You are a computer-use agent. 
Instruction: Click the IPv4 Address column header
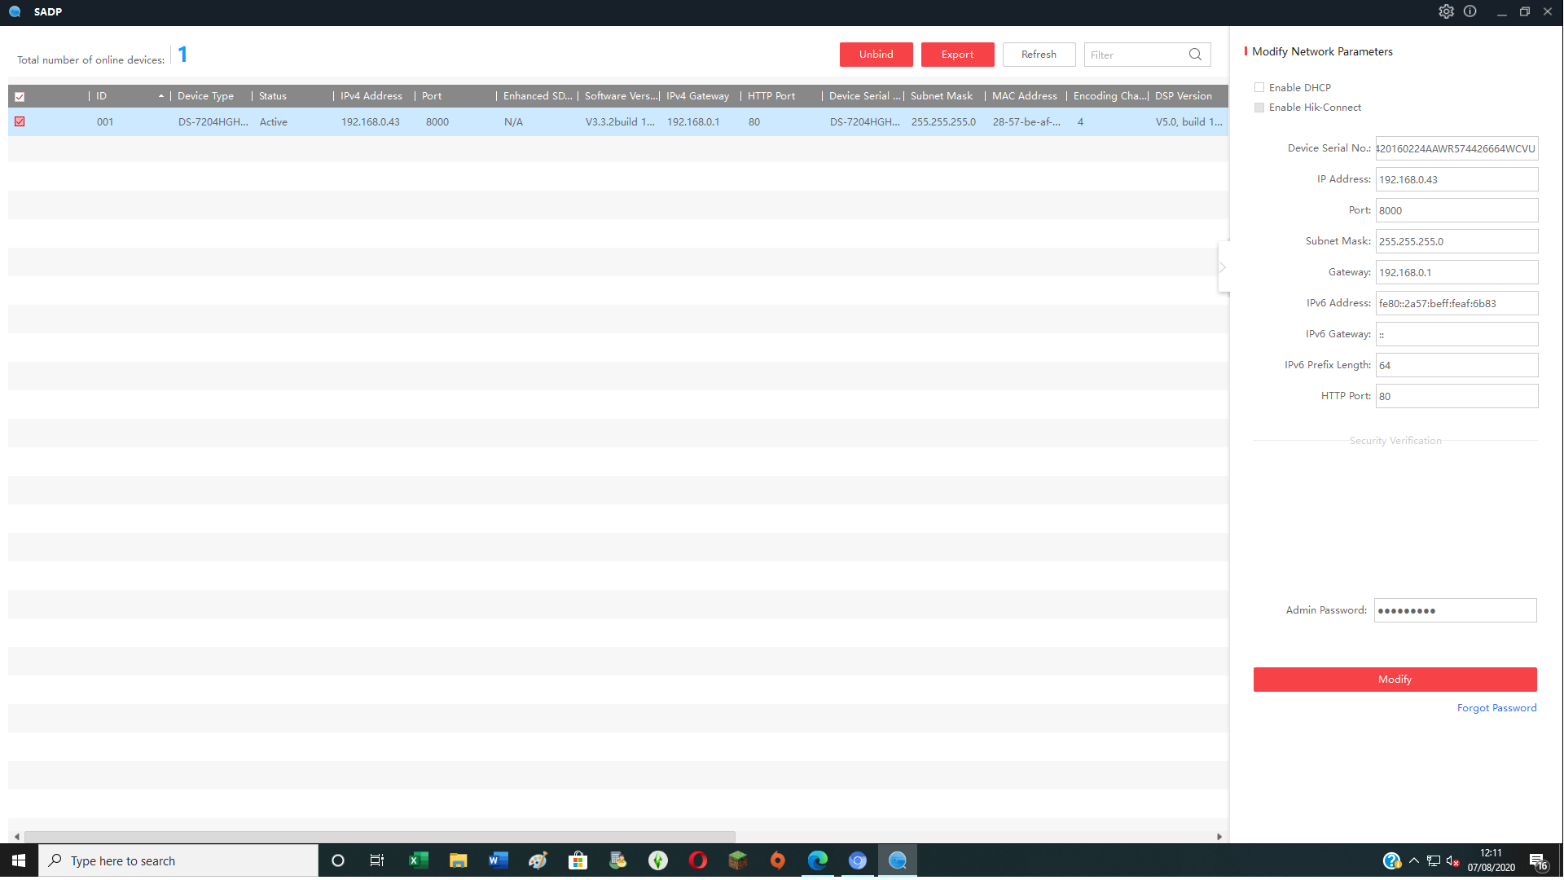371,96
